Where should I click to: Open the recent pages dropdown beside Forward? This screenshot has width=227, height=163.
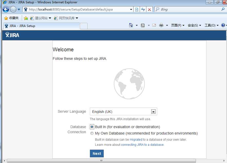[19, 9]
